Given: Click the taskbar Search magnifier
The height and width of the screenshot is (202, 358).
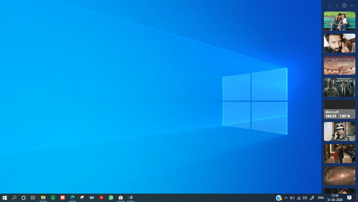Looking at the screenshot, I should (x=14, y=198).
